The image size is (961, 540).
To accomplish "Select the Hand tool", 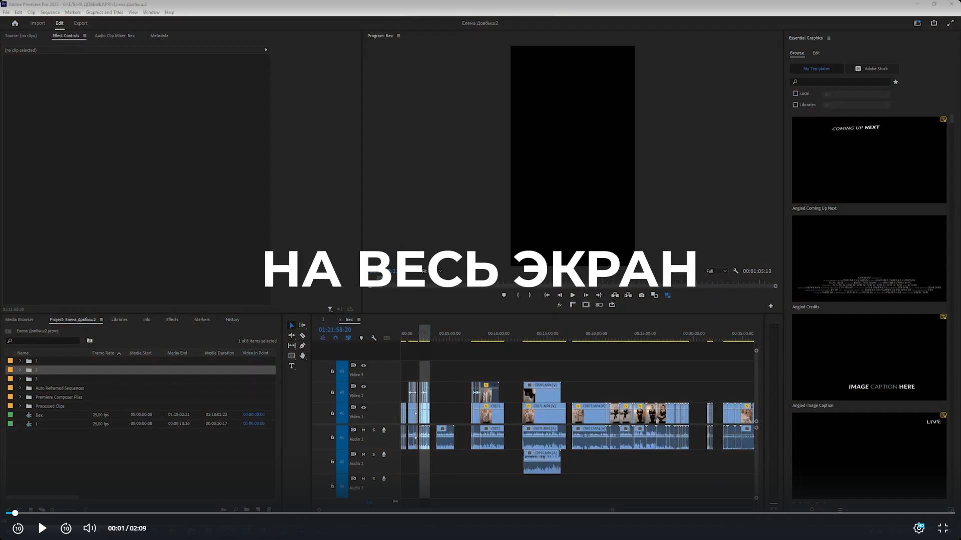I will point(302,356).
